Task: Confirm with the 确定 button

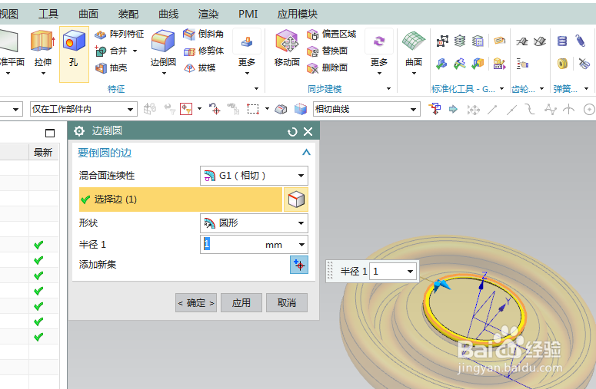Action: coord(196,302)
